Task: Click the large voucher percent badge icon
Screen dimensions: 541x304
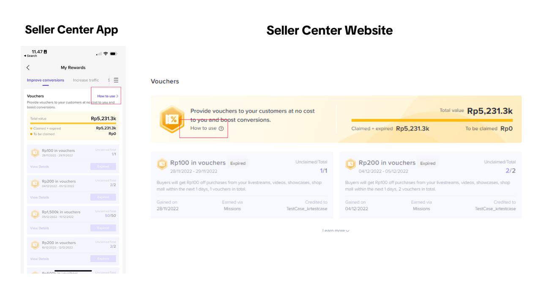Action: (172, 119)
